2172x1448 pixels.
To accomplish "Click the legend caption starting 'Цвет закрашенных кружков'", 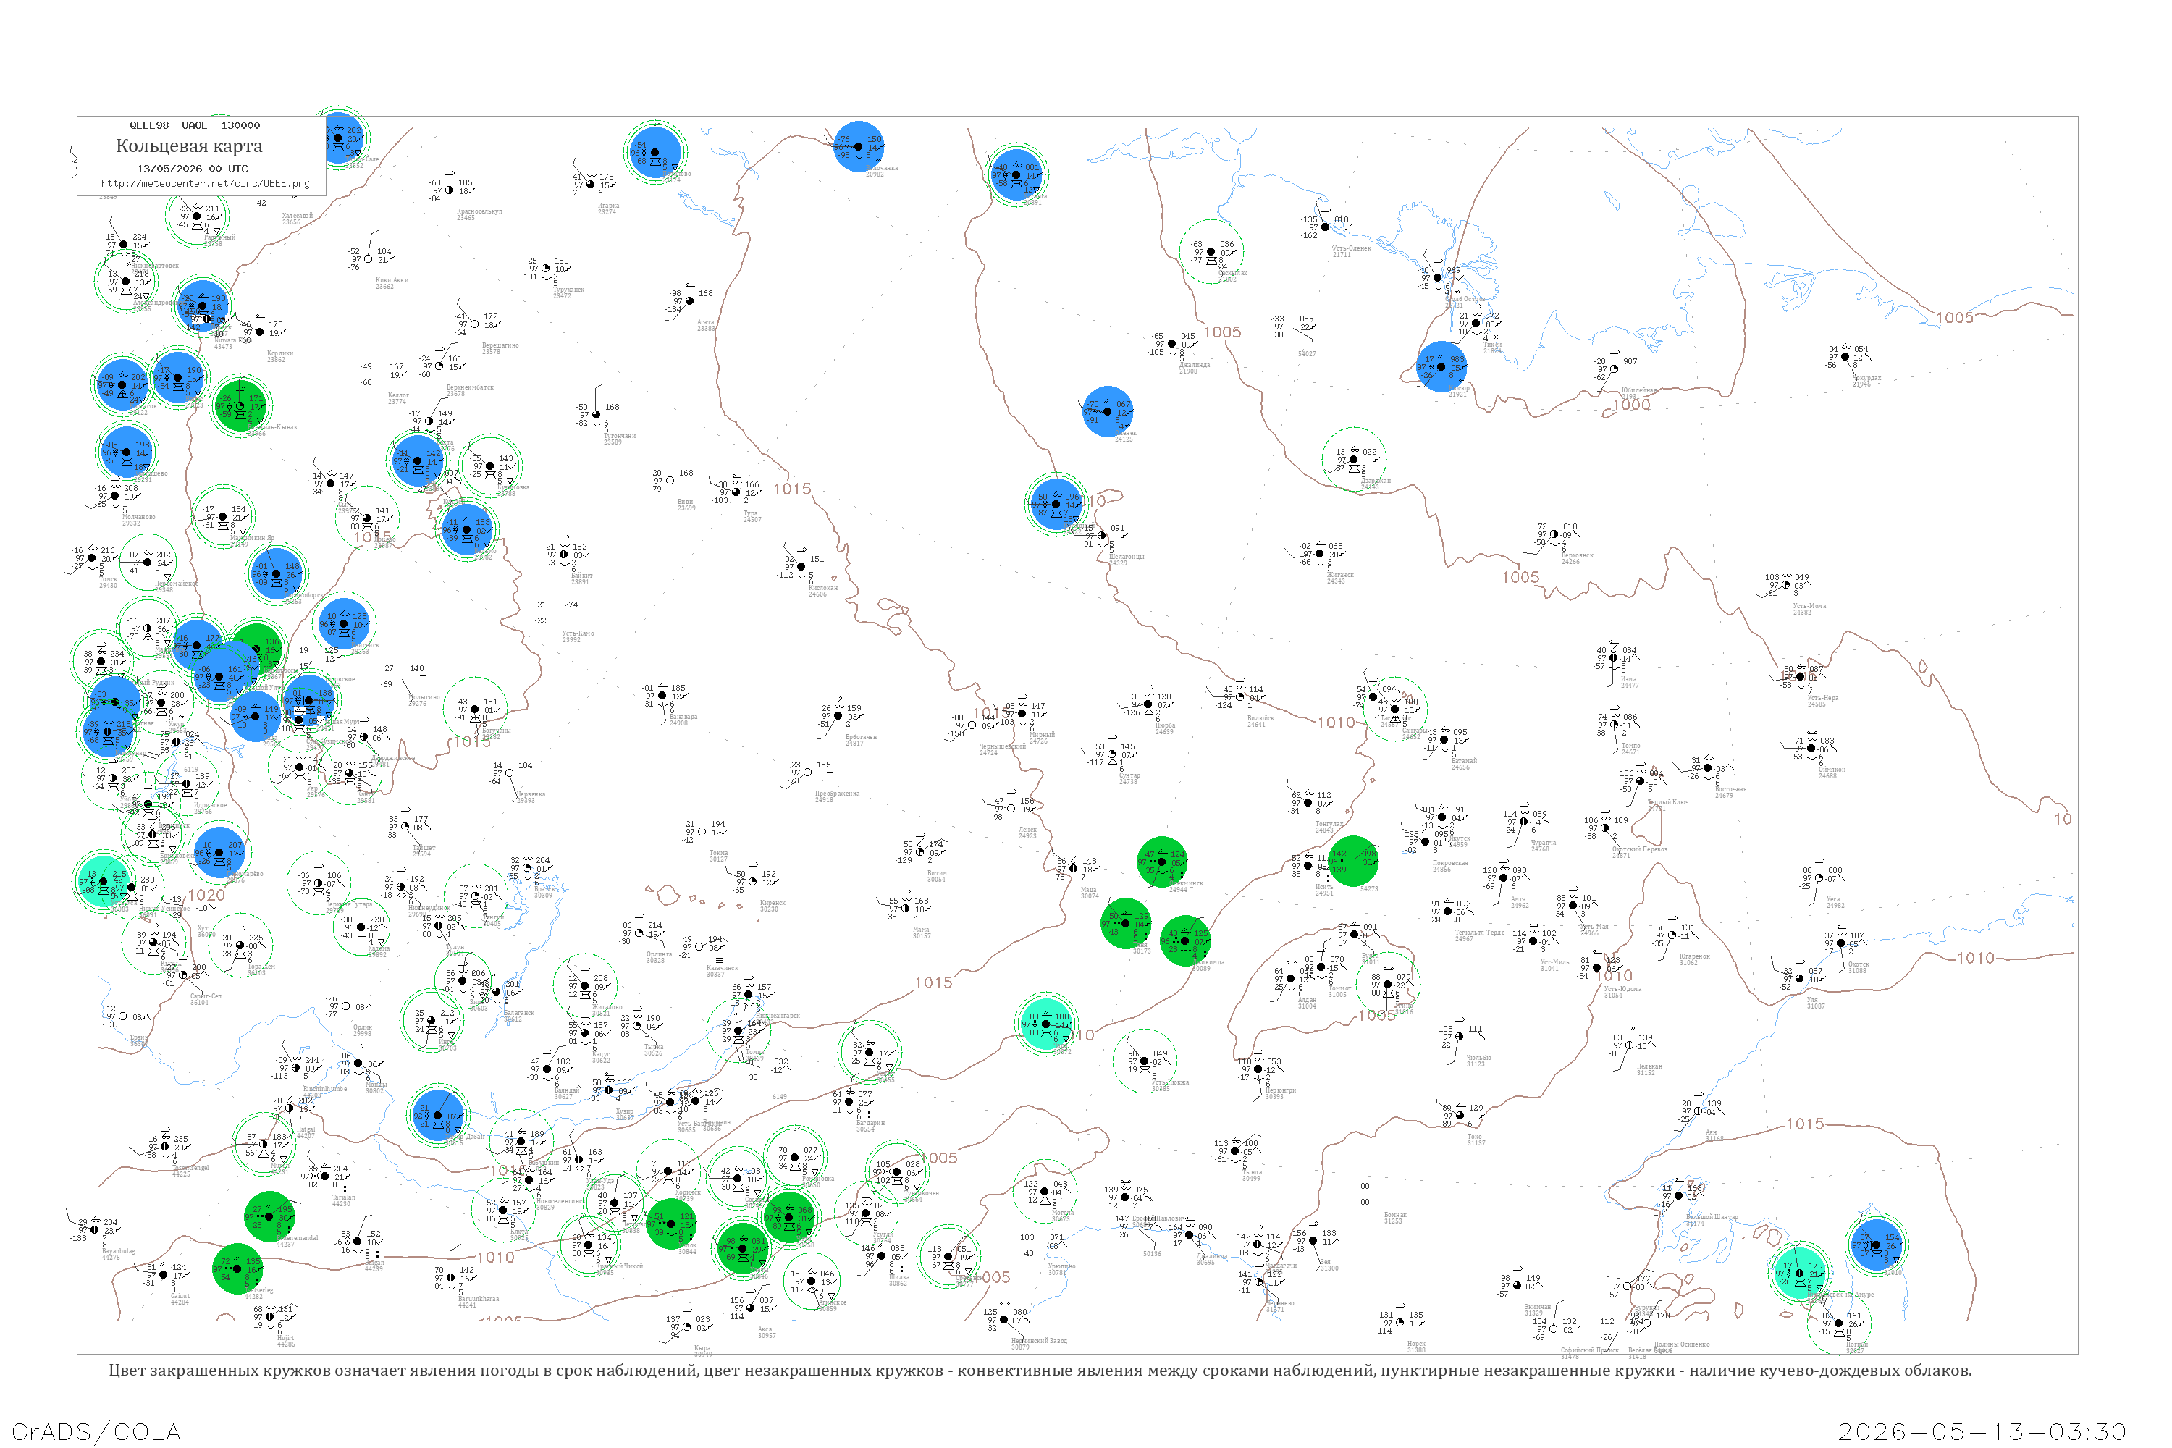I will pos(1040,1371).
